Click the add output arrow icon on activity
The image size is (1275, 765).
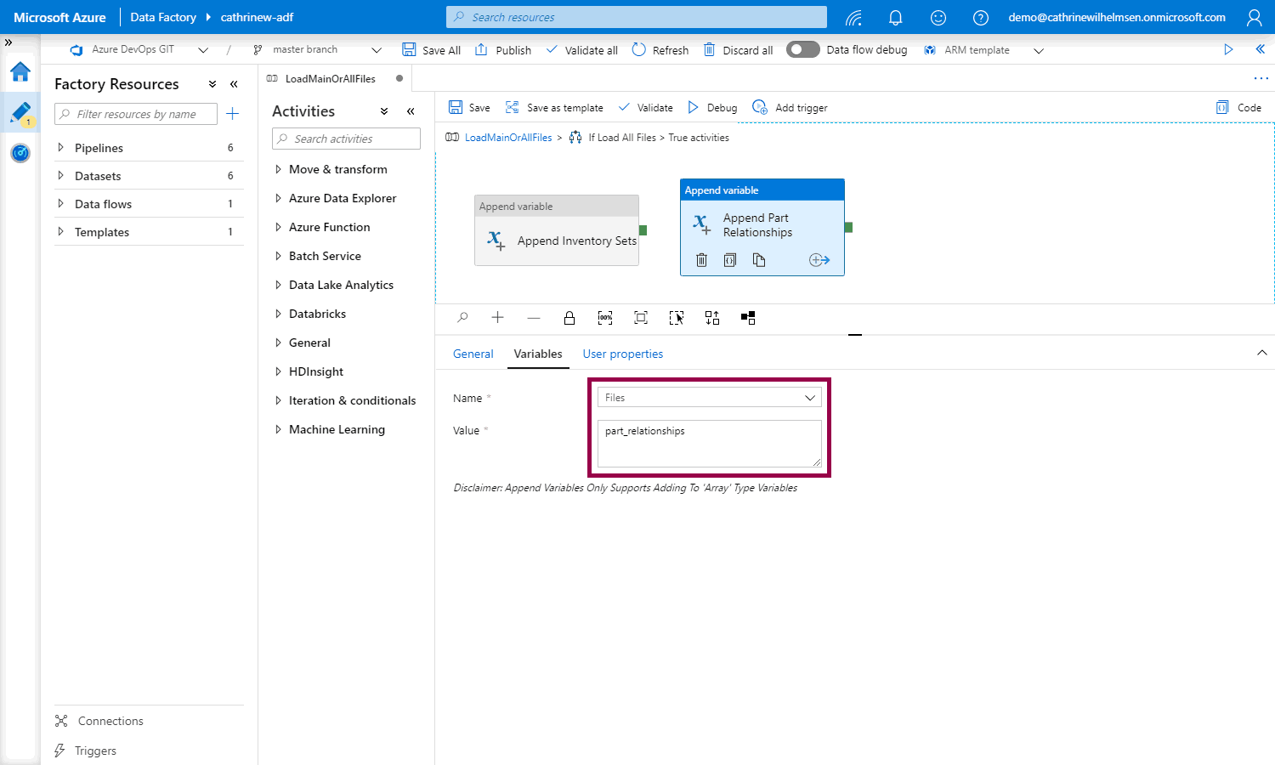coord(819,260)
